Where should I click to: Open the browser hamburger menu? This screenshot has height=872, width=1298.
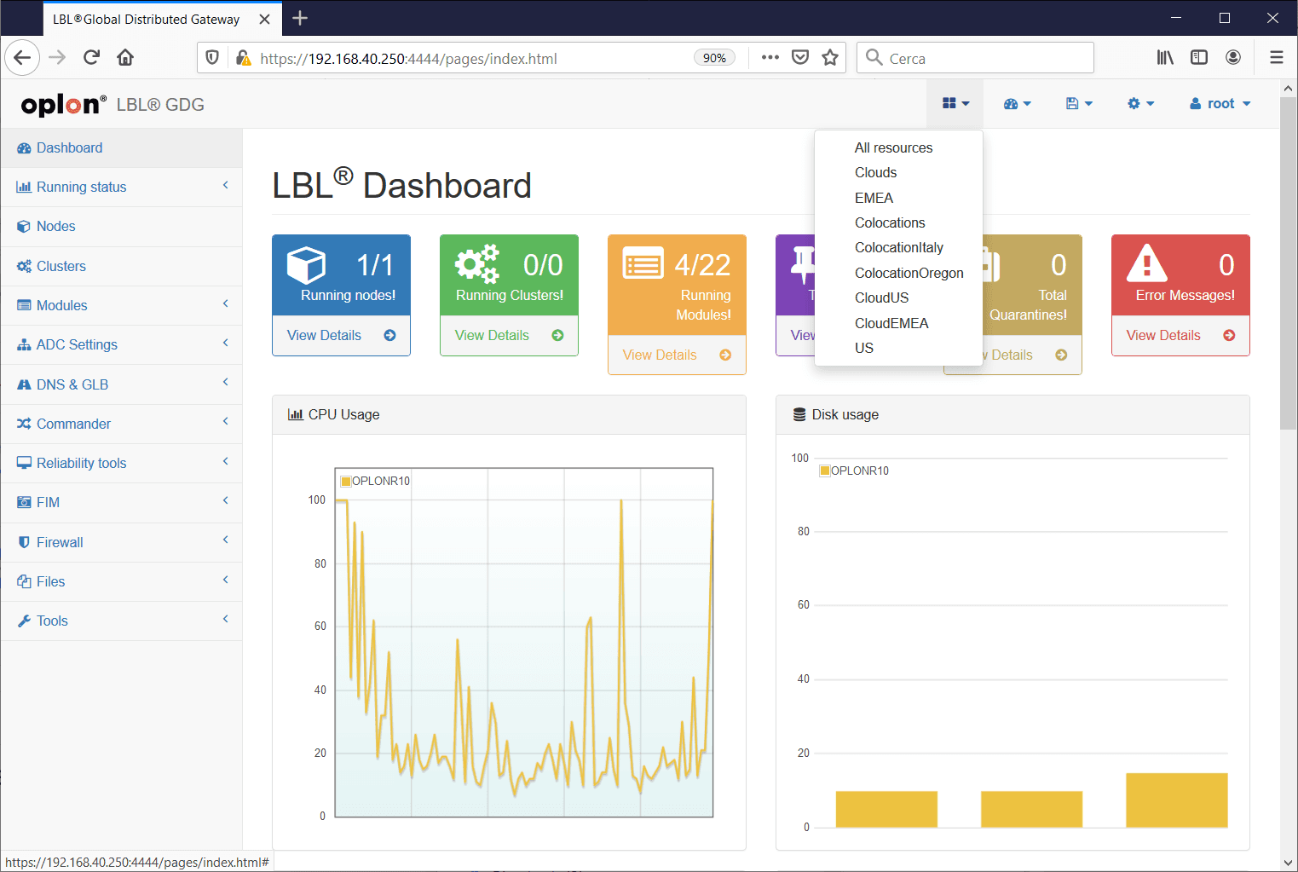1276,57
